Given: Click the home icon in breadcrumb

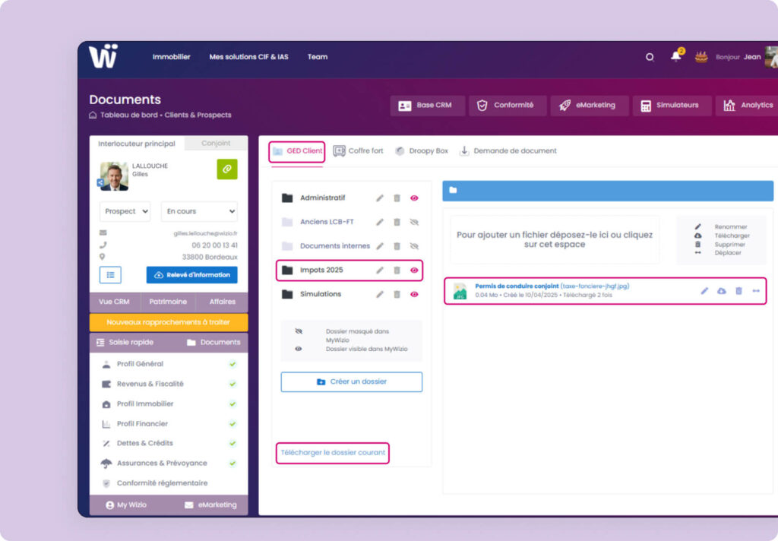Looking at the screenshot, I should (x=93, y=115).
